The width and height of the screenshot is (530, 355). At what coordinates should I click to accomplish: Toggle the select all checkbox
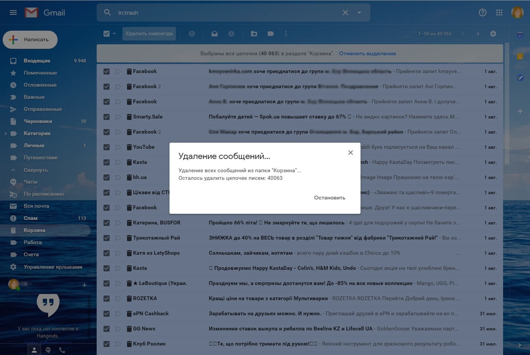pos(106,34)
